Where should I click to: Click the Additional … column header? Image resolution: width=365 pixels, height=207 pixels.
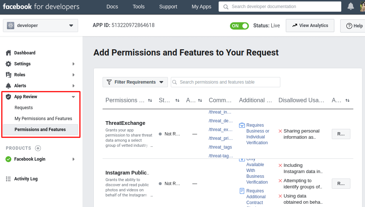coord(255,100)
